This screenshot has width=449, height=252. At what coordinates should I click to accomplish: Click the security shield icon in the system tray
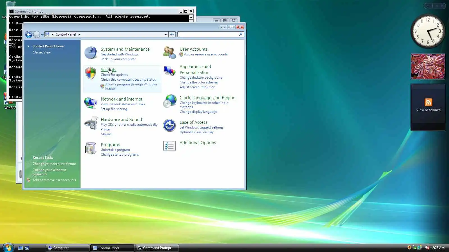pos(409,248)
